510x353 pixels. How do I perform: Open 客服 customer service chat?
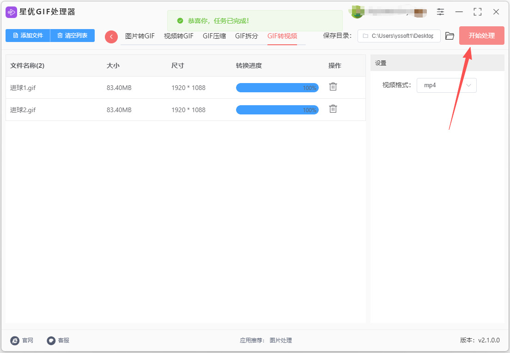click(x=58, y=341)
